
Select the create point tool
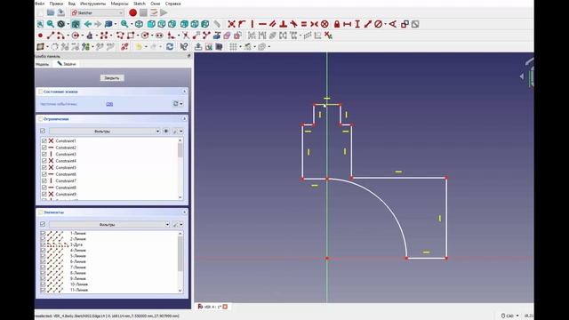click(x=40, y=36)
